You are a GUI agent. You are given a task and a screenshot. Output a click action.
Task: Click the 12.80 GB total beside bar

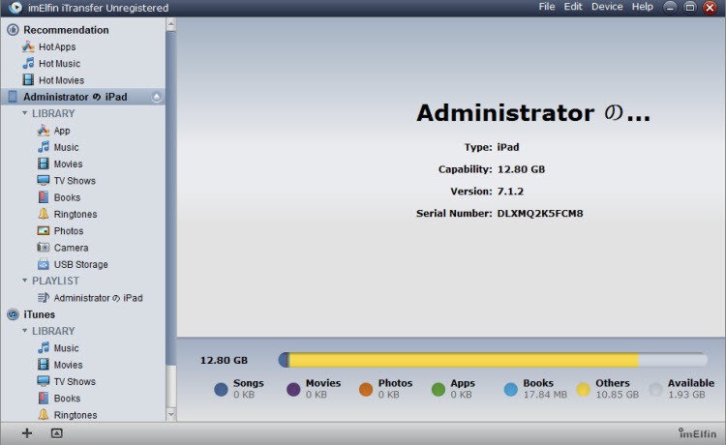[x=225, y=360]
